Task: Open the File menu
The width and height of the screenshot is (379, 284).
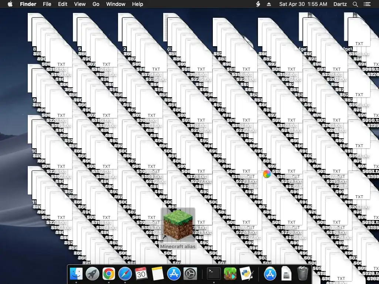Action: [x=47, y=4]
